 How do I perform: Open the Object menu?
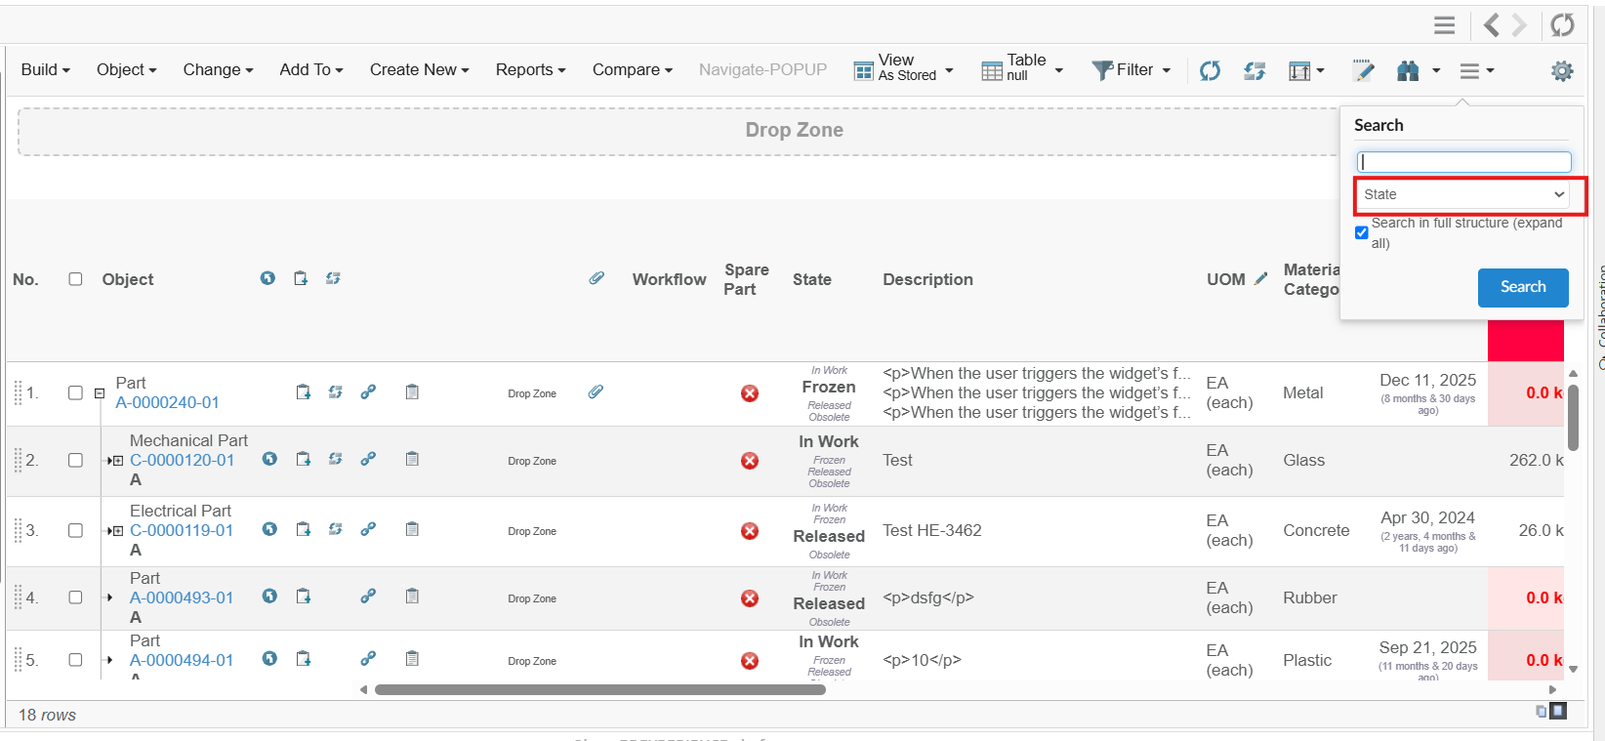tap(127, 69)
